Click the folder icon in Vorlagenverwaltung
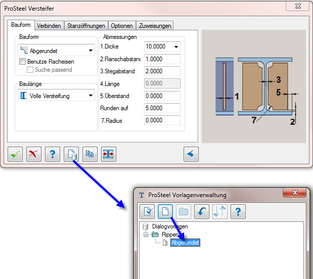The height and width of the screenshot is (279, 313). point(184,212)
